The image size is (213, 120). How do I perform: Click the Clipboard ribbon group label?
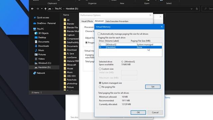(52, 3)
